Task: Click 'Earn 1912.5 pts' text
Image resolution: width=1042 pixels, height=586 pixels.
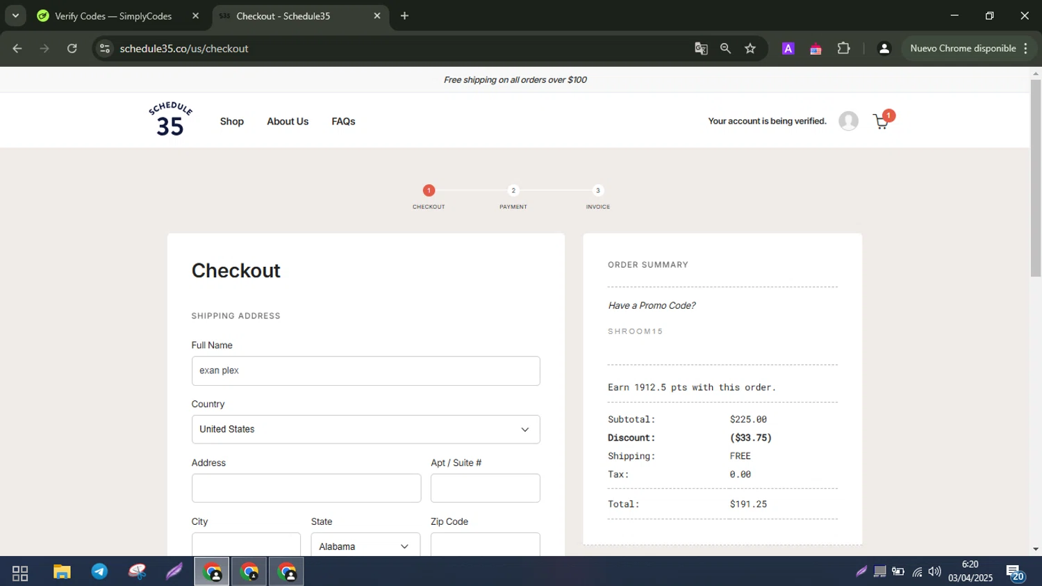Action: tap(691, 388)
